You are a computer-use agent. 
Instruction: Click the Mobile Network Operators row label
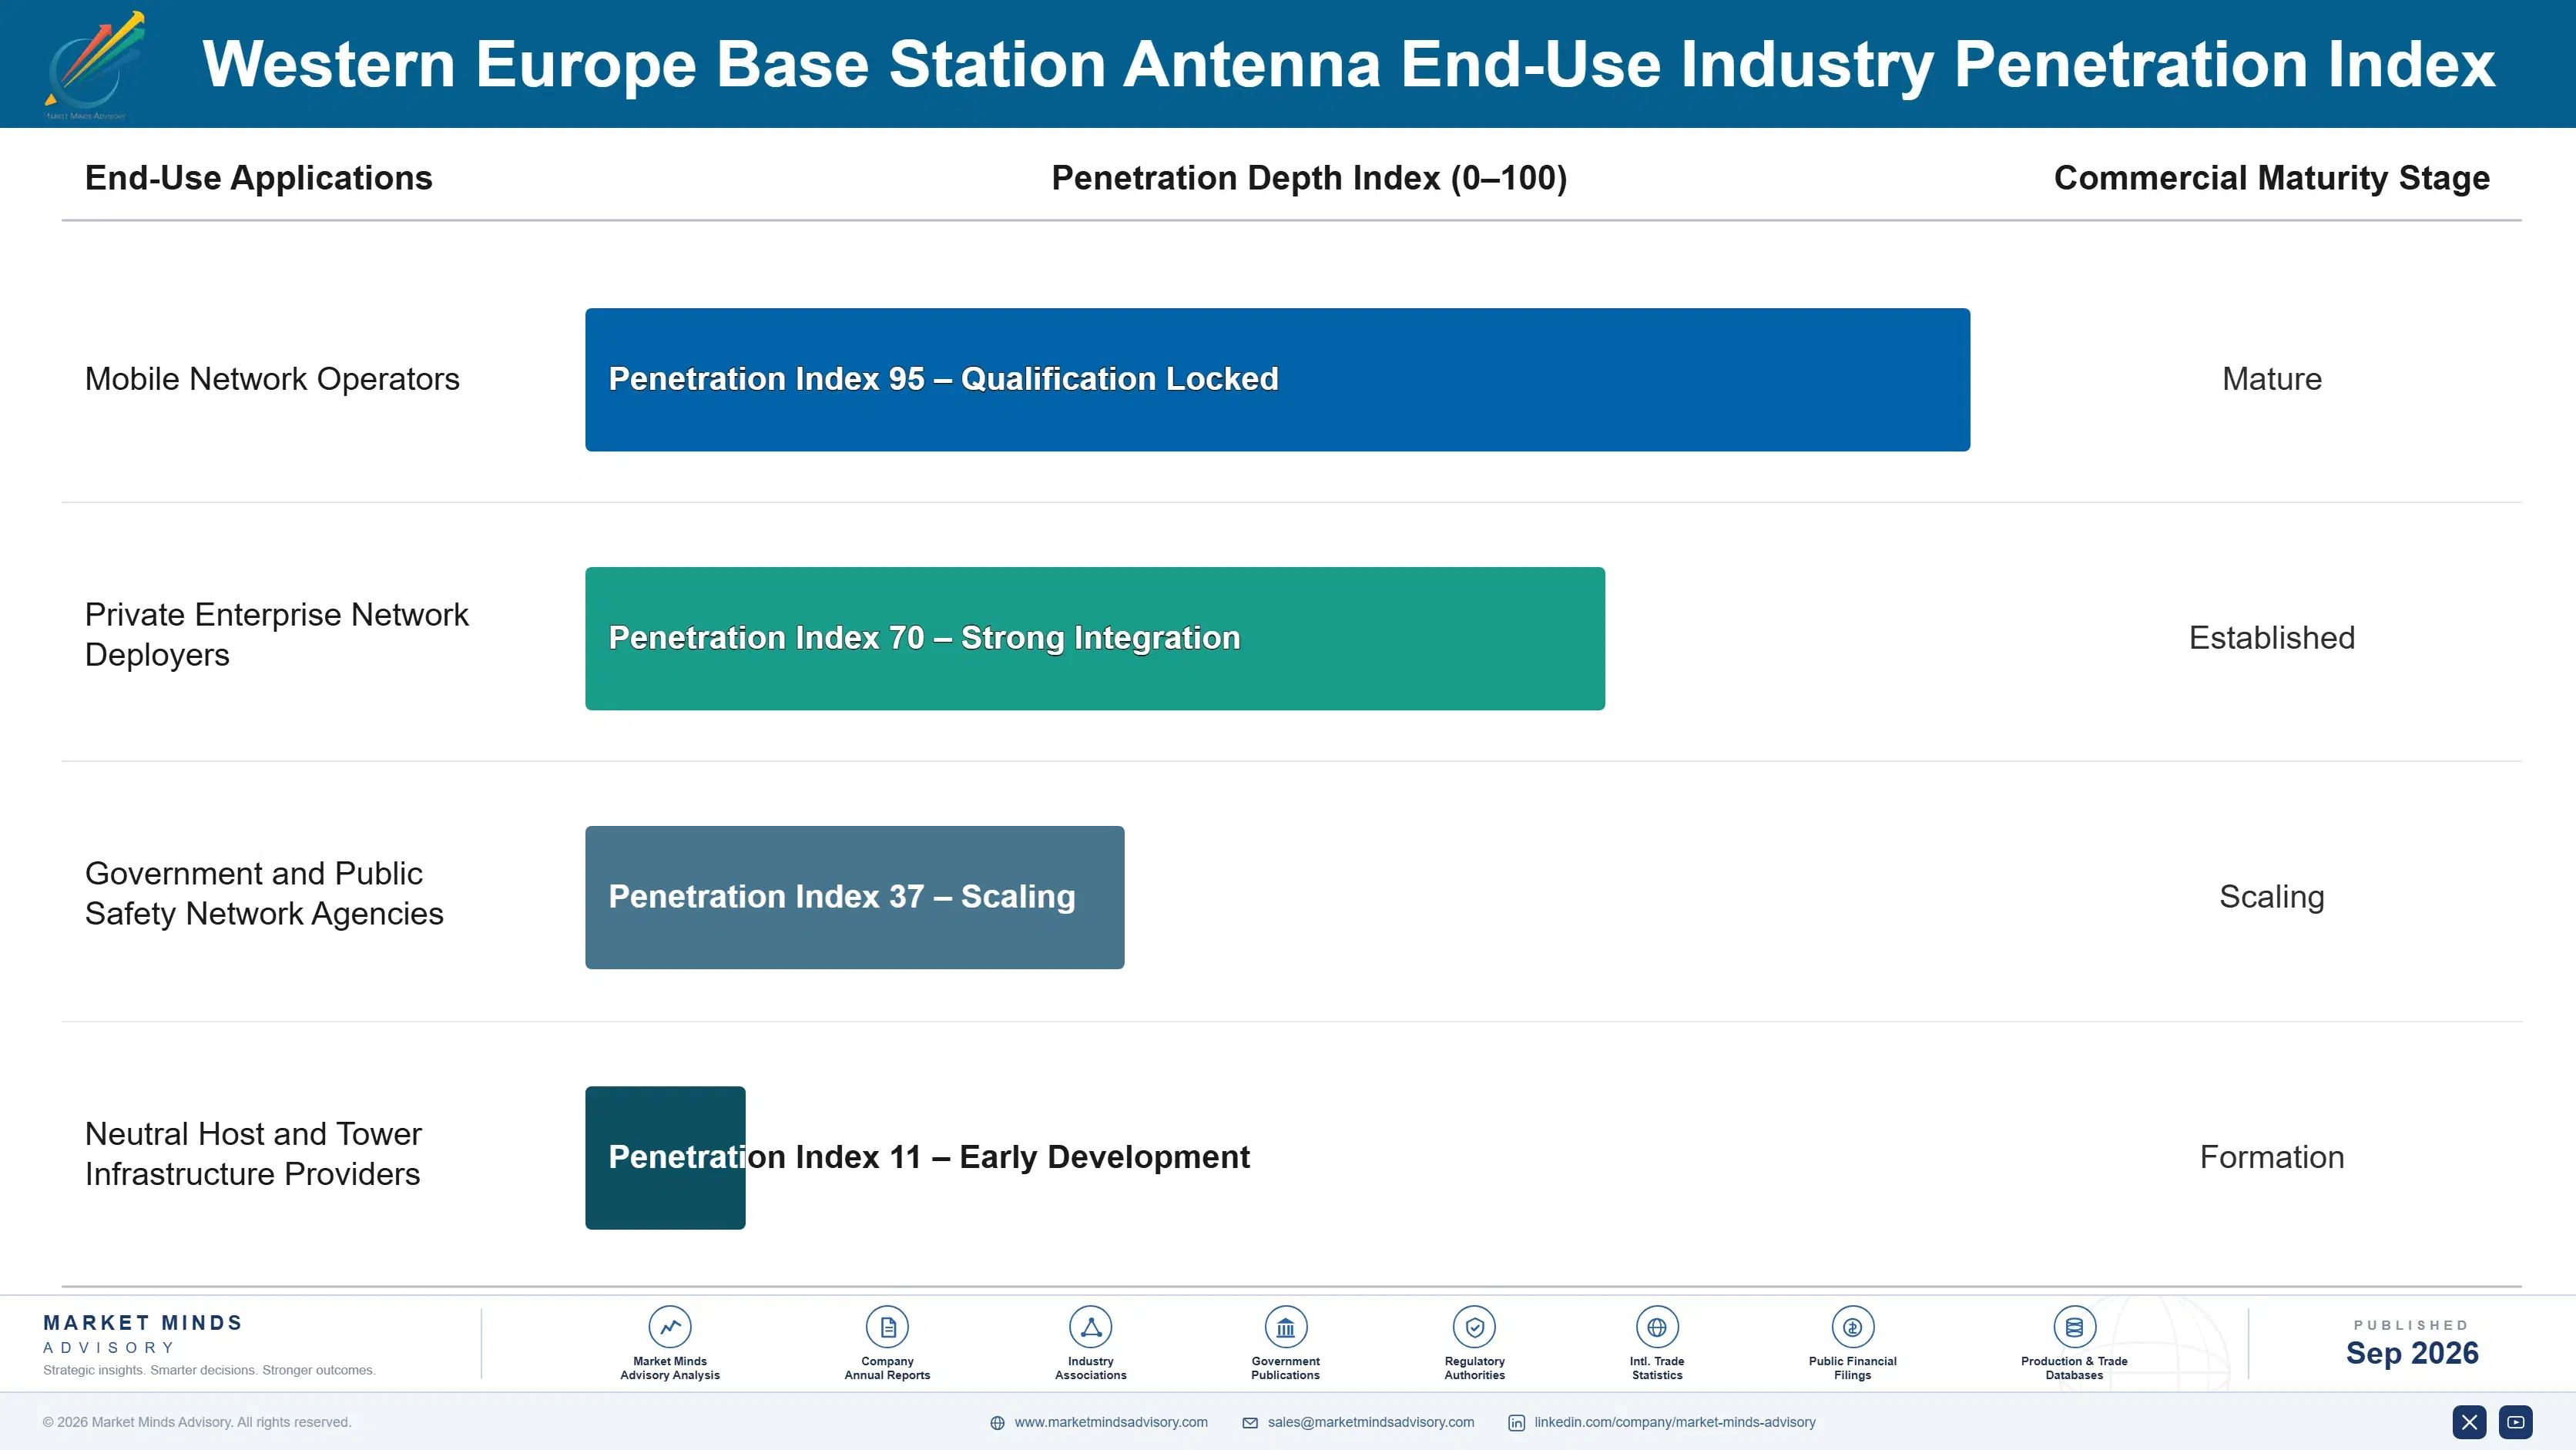coord(272,379)
